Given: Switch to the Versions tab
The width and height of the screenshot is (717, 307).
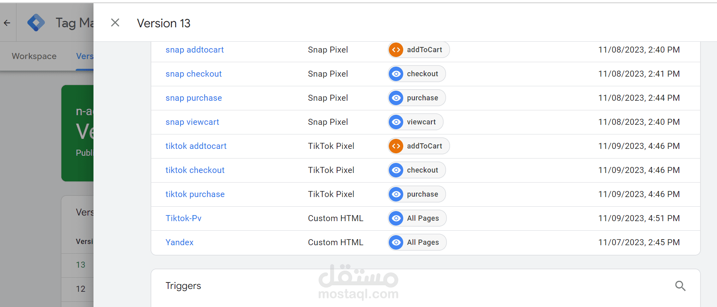Looking at the screenshot, I should (85, 56).
